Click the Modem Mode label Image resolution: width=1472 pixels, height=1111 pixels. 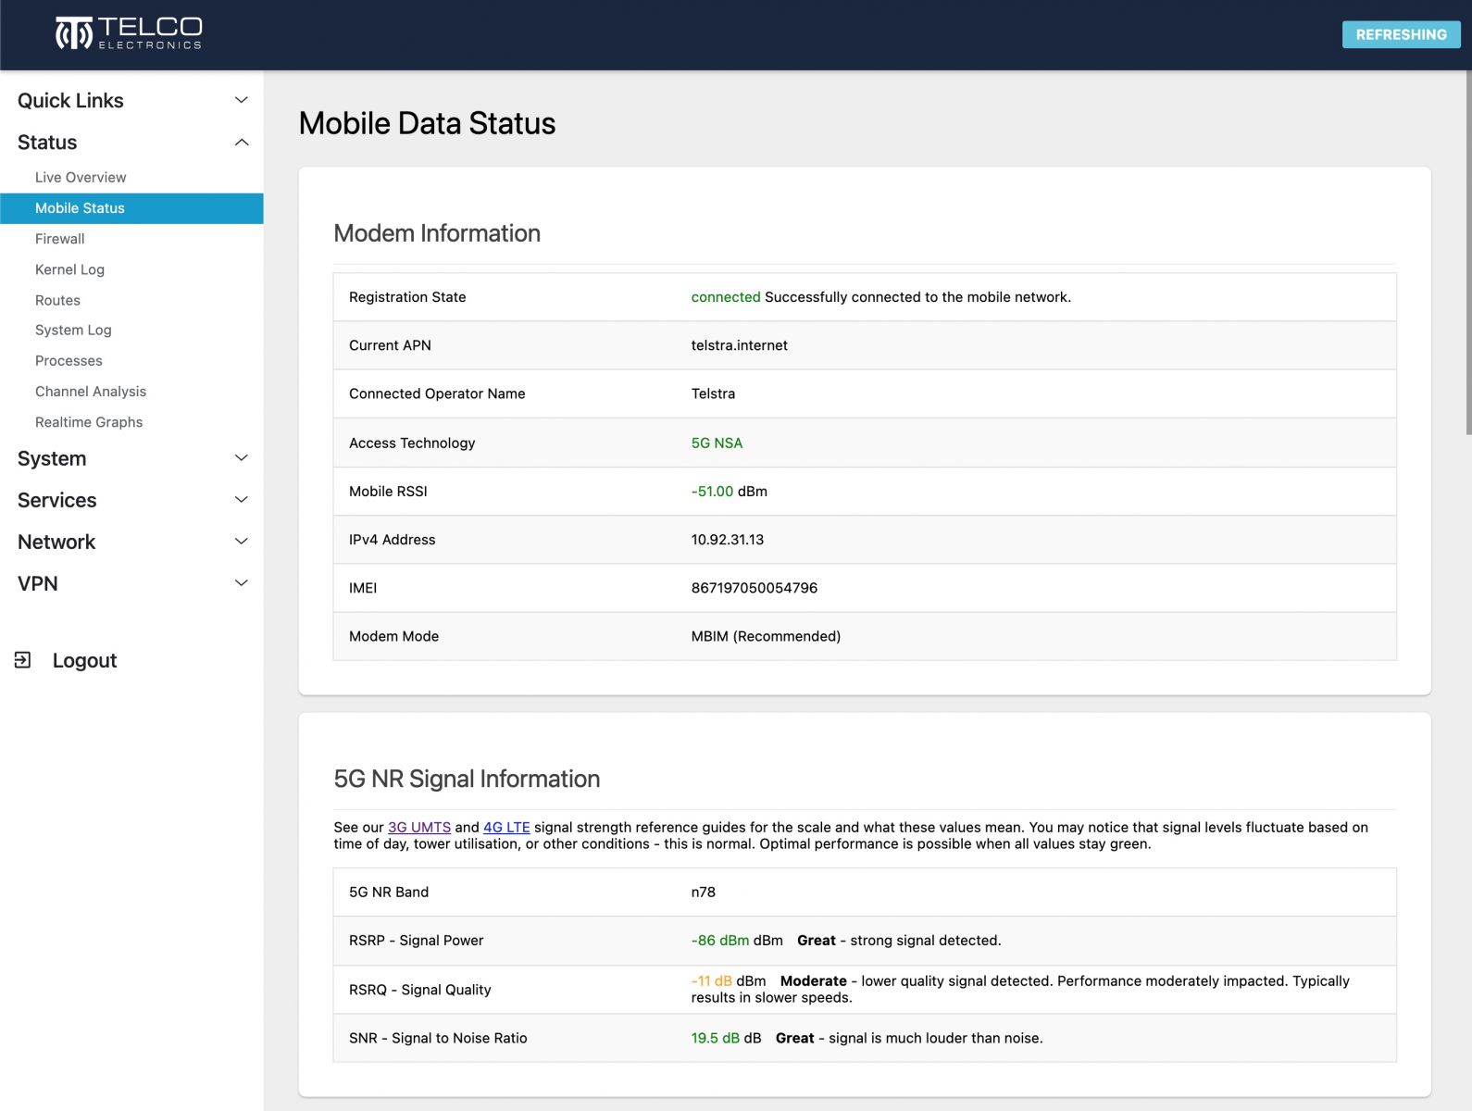pos(393,636)
